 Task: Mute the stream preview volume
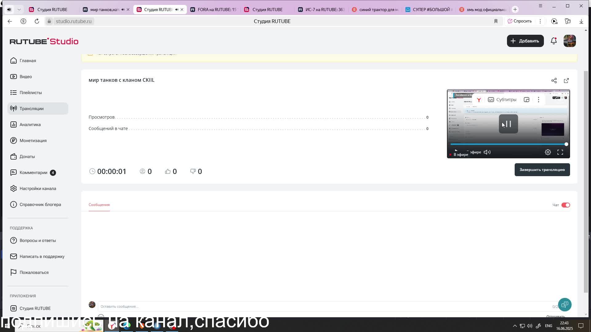487,152
